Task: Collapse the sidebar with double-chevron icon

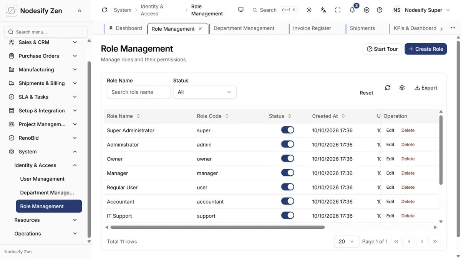Action: point(80,11)
